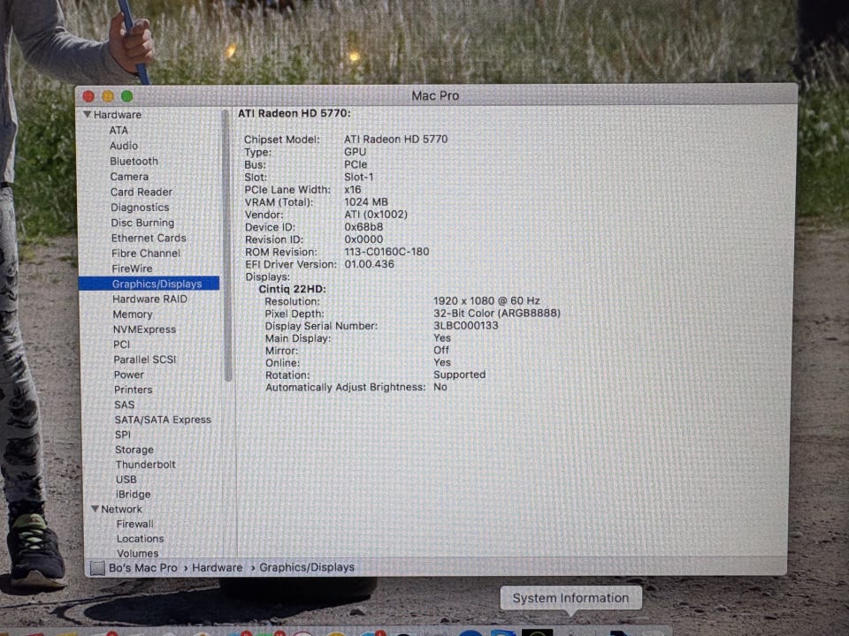Select SPI in the sidebar
849x636 pixels.
[x=123, y=435]
